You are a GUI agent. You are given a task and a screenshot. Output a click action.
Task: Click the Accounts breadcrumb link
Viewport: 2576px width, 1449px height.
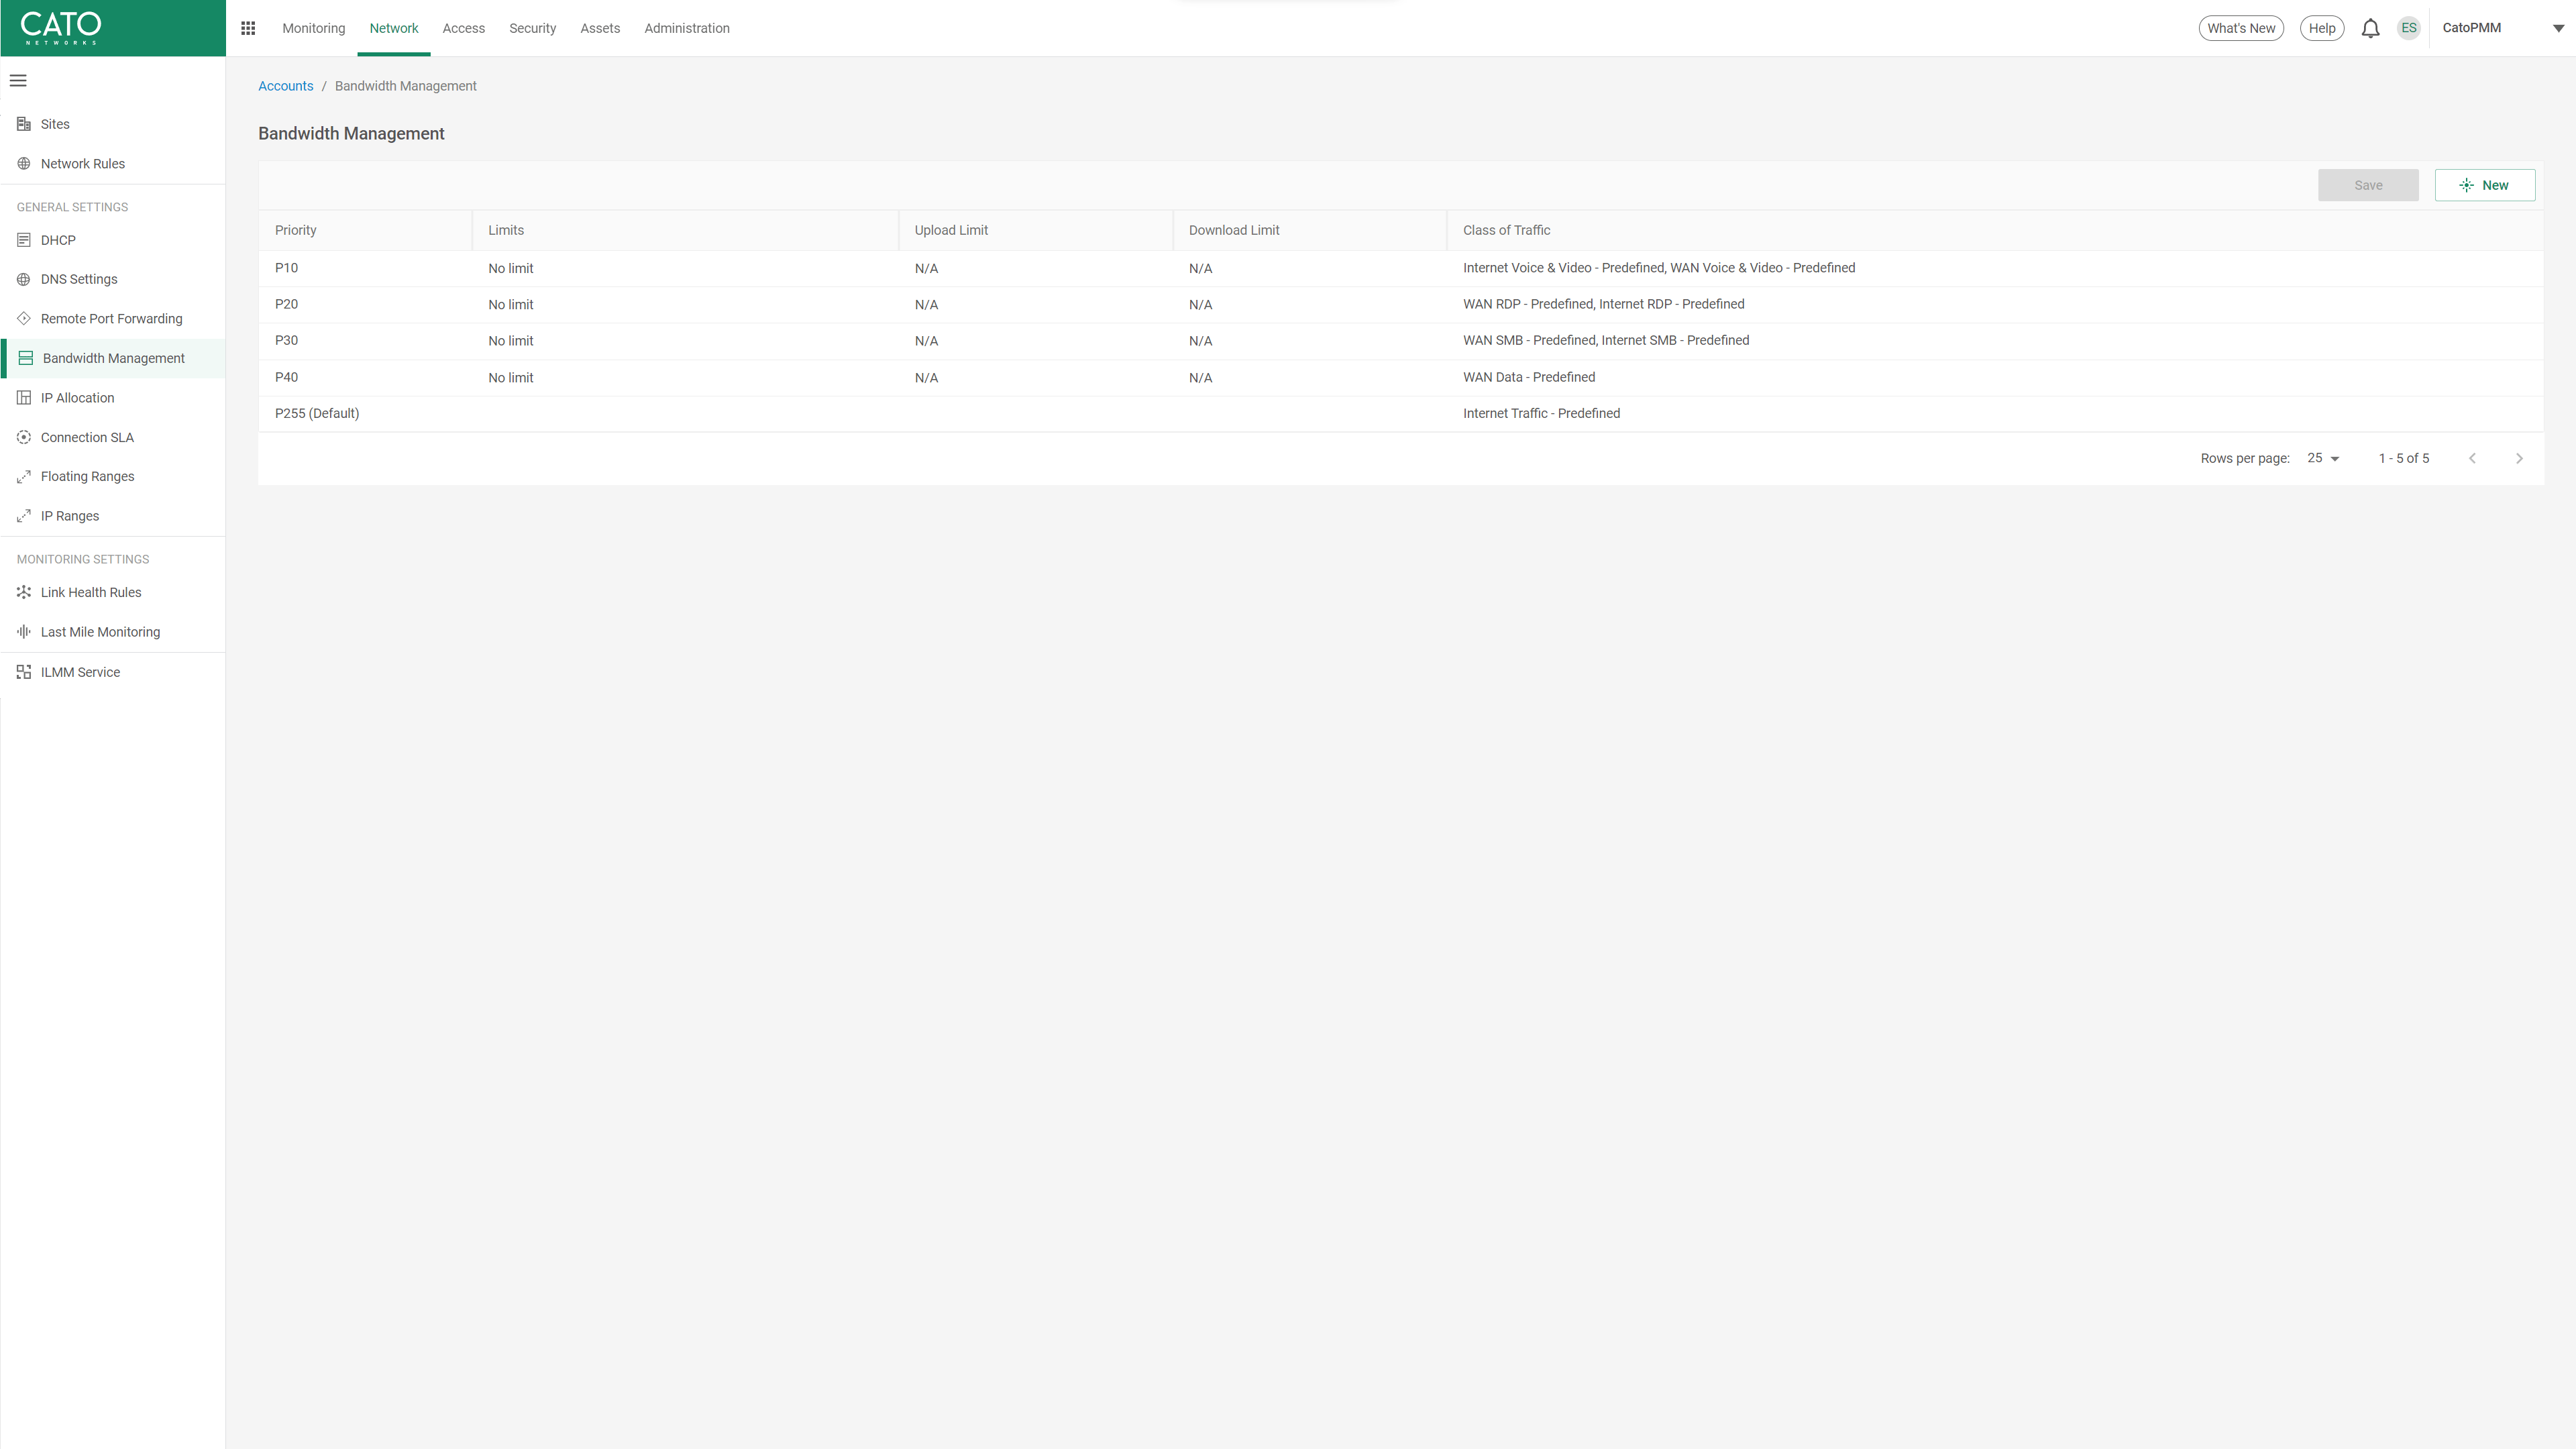pyautogui.click(x=285, y=86)
